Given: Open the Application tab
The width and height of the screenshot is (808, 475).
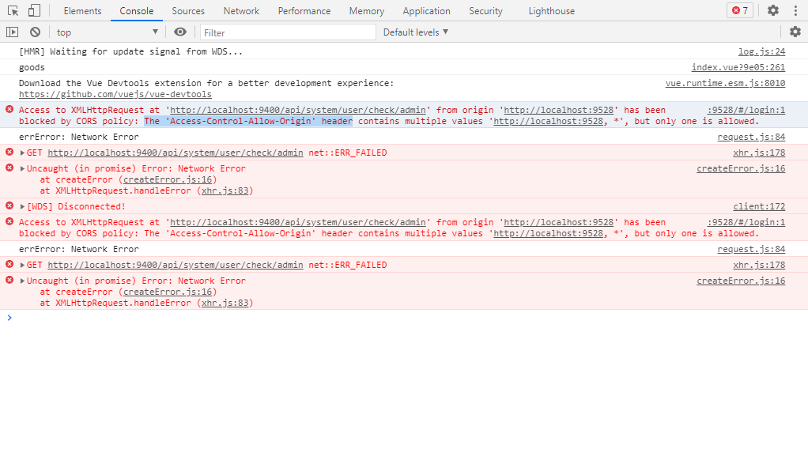Looking at the screenshot, I should point(426,11).
